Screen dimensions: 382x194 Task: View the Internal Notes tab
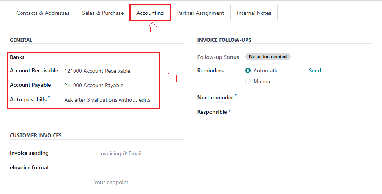(x=254, y=13)
